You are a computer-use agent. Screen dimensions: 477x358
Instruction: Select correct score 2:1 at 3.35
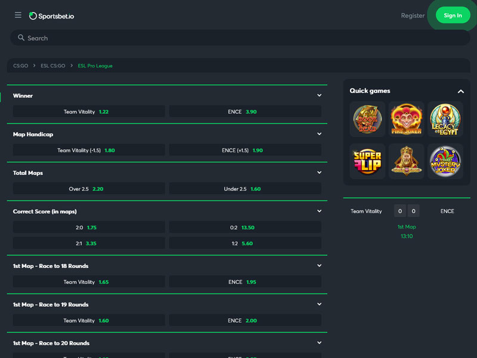pos(89,243)
